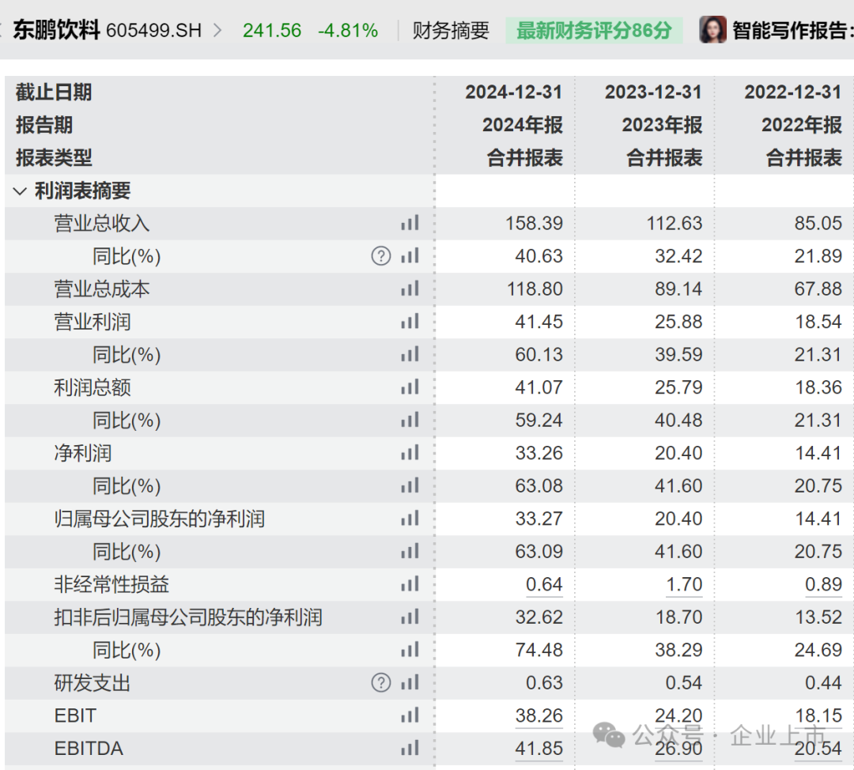The image size is (854, 770).
Task: Click the 报表类型 row label
Action: [54, 158]
